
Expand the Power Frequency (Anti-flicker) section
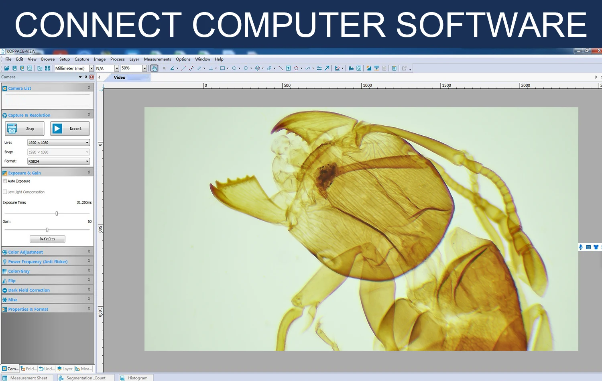pyautogui.click(x=47, y=261)
